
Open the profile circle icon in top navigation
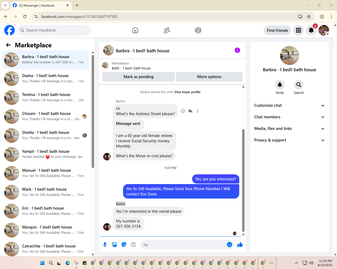[x=198, y=30]
